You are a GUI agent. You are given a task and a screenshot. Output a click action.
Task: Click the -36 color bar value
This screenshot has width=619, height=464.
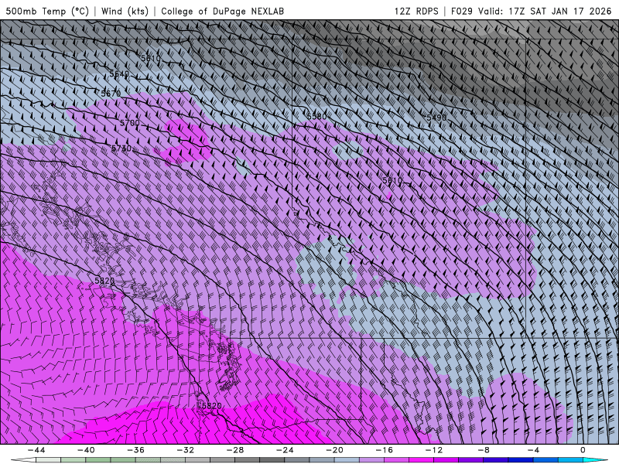pos(135,450)
